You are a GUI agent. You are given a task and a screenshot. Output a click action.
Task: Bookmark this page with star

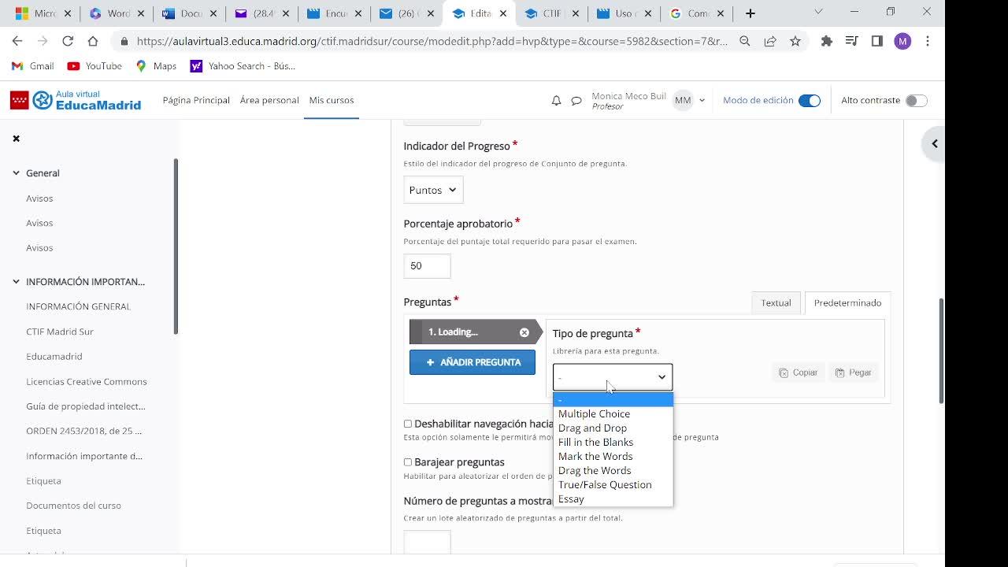pyautogui.click(x=795, y=41)
